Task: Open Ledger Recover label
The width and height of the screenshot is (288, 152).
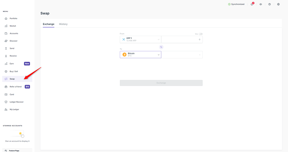Action: tap(16, 102)
